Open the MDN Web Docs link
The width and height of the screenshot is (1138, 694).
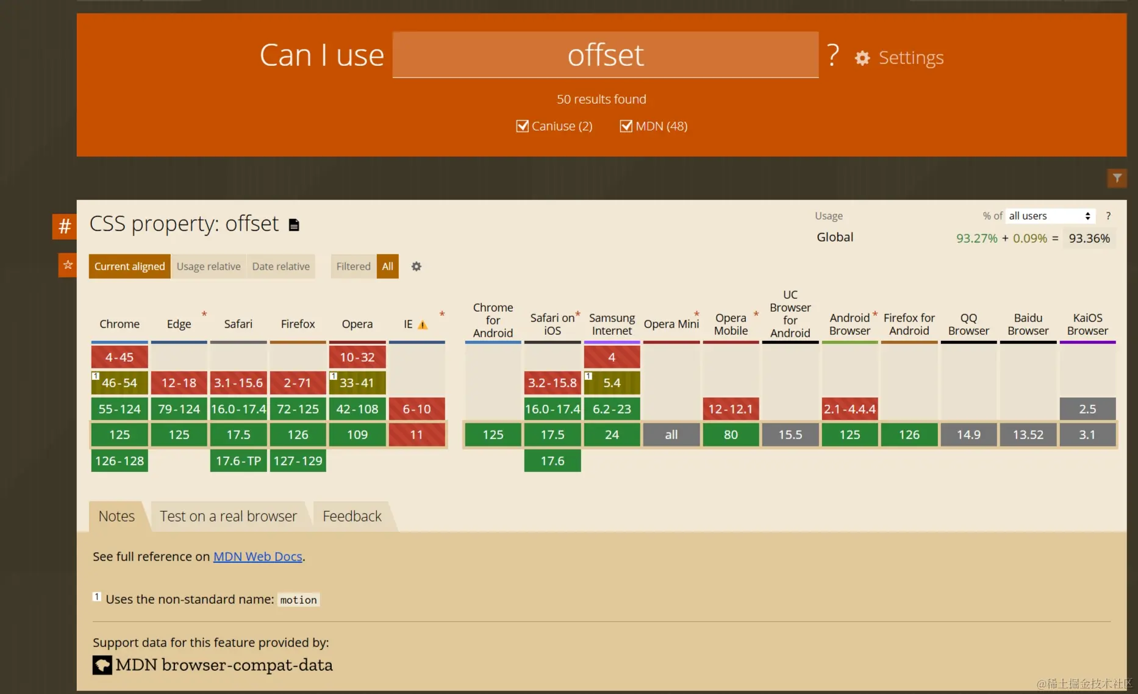coord(257,557)
